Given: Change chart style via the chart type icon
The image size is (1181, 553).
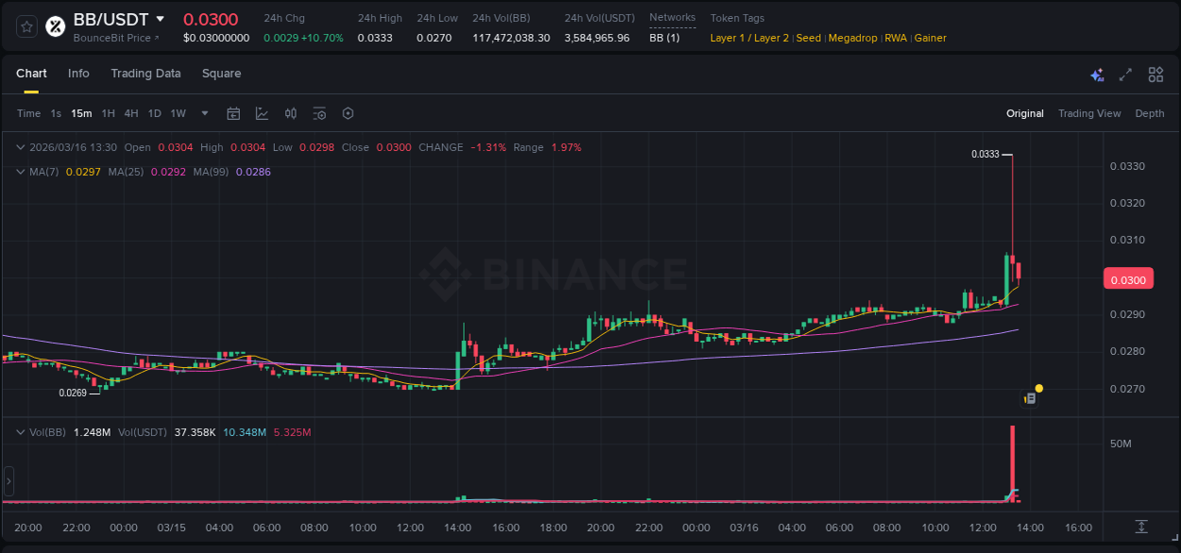Looking at the screenshot, I should [x=262, y=113].
